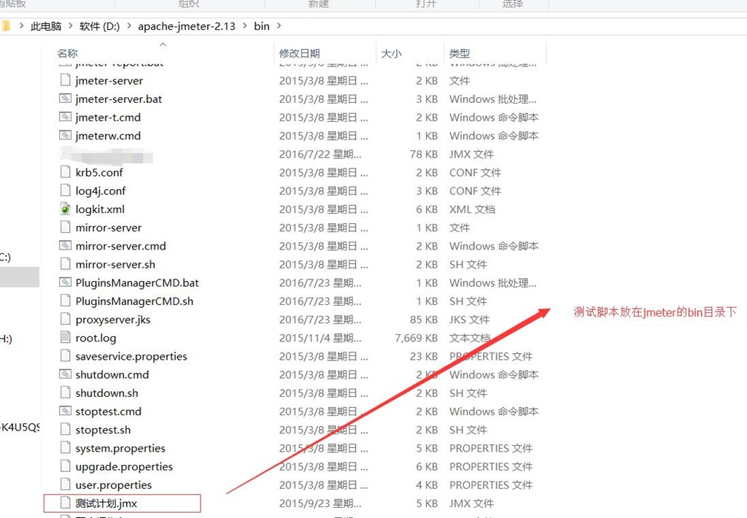Go to 此电脑 in the address bar
The image size is (747, 518).
(x=46, y=26)
